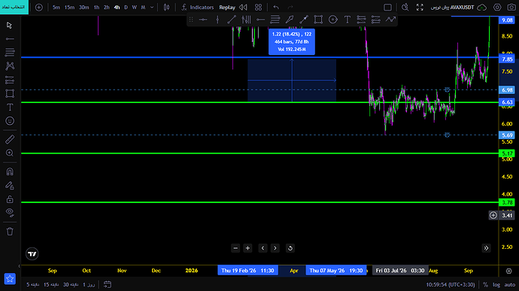Click the AVAXUSDT symbol label

point(463,8)
